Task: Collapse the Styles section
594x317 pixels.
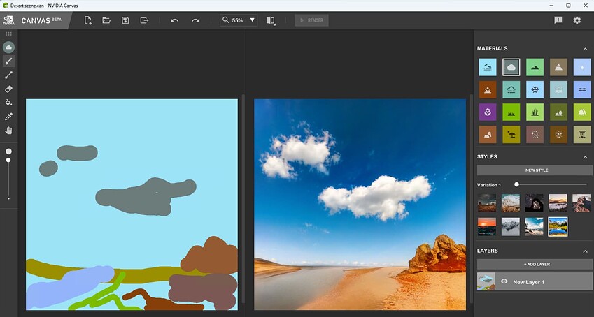Action: tap(585, 157)
